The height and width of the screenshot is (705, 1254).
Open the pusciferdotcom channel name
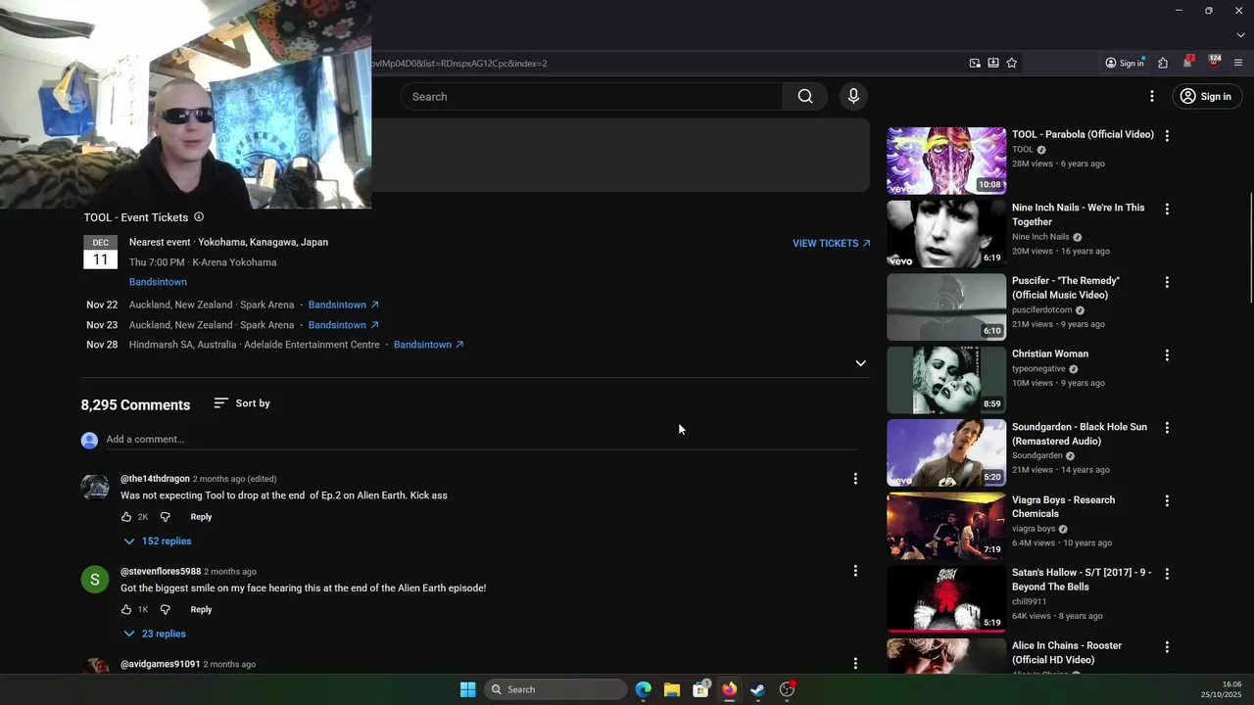pyautogui.click(x=1041, y=309)
